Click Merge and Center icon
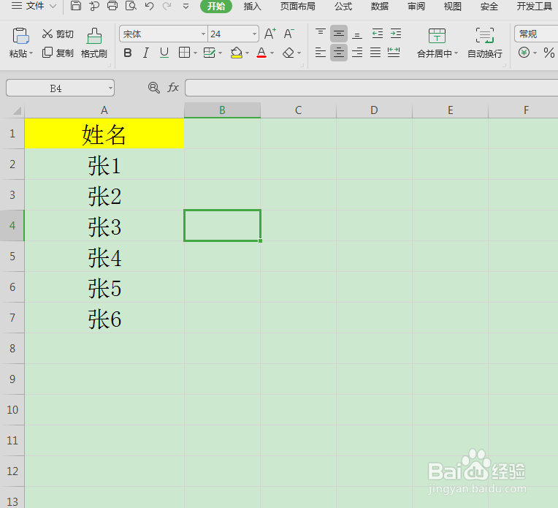The width and height of the screenshot is (558, 508). coord(437,36)
